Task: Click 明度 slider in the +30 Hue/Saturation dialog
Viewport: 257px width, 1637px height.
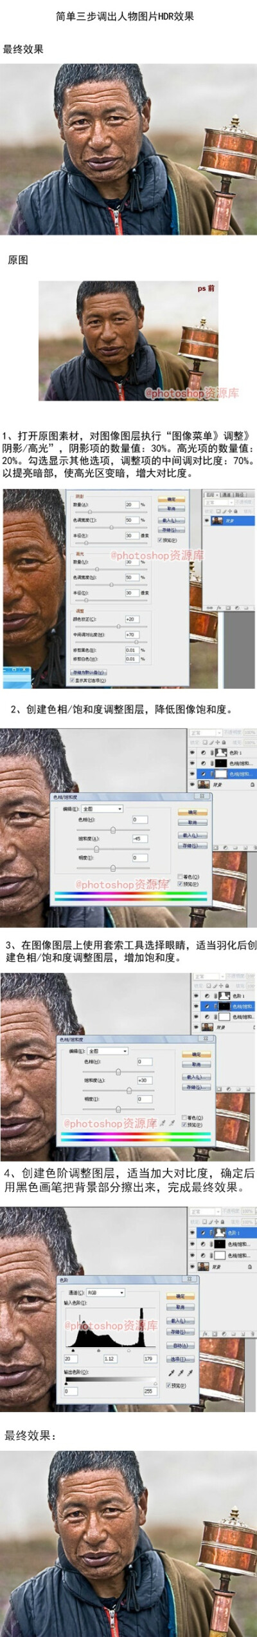Action: (119, 1109)
